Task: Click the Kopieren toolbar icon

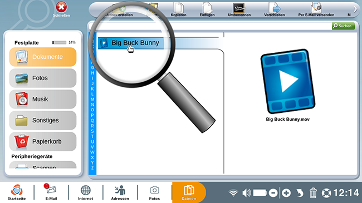Action: [x=178, y=9]
